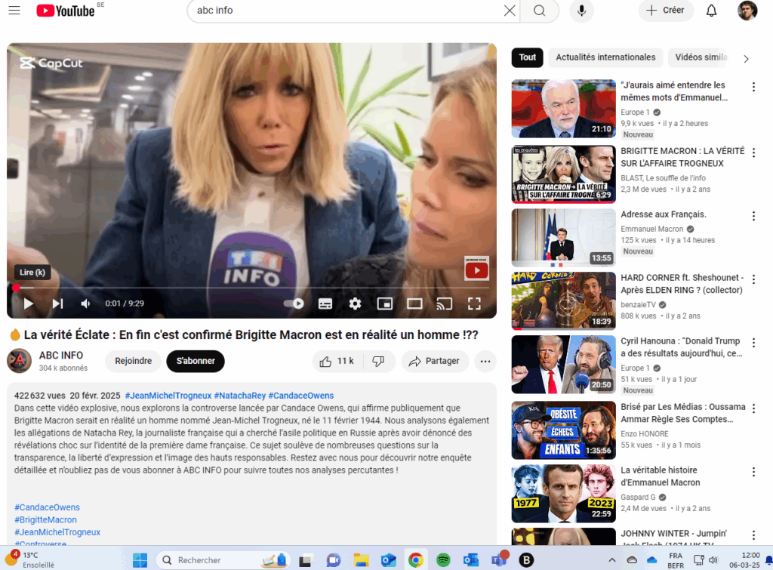Open options for the Adresse aux Français video
773x570 pixels.
point(754,216)
